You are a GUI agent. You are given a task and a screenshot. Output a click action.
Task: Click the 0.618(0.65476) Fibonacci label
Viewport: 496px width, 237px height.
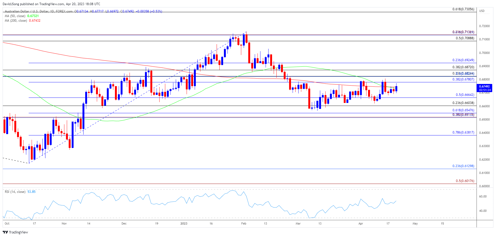[463, 110]
